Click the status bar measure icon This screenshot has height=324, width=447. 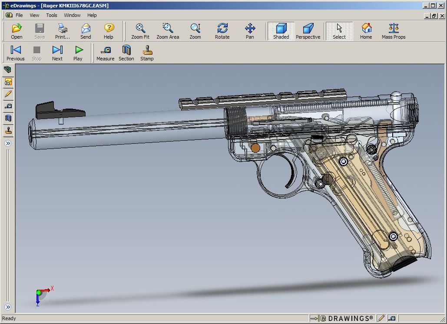[392, 318]
